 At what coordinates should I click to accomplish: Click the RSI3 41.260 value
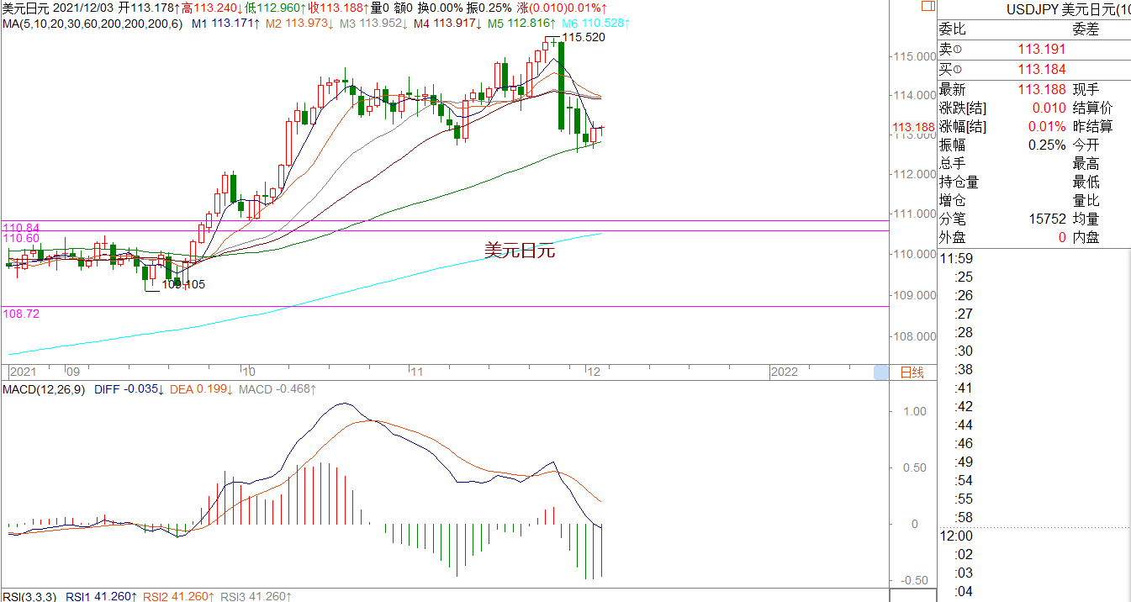click(256, 596)
